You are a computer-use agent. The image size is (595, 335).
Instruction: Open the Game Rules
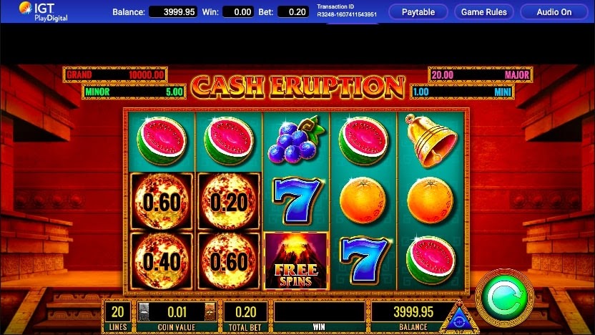click(484, 12)
